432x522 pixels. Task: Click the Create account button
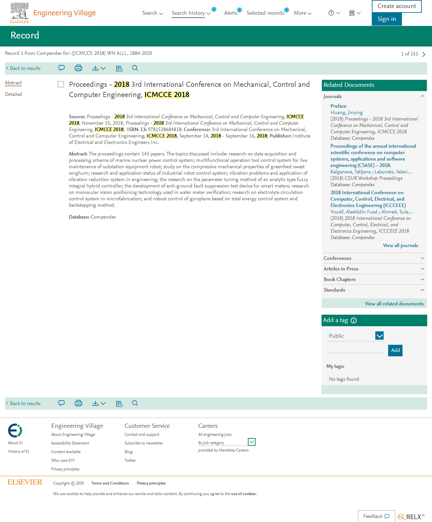pos(396,6)
